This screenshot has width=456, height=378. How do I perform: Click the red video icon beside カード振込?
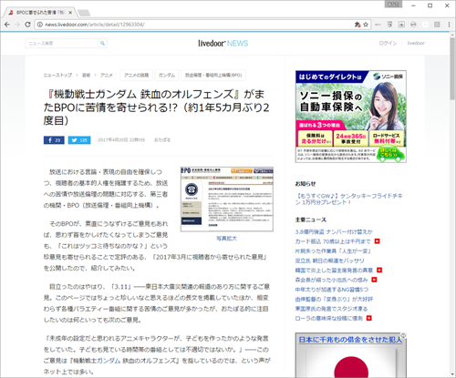tap(378, 241)
